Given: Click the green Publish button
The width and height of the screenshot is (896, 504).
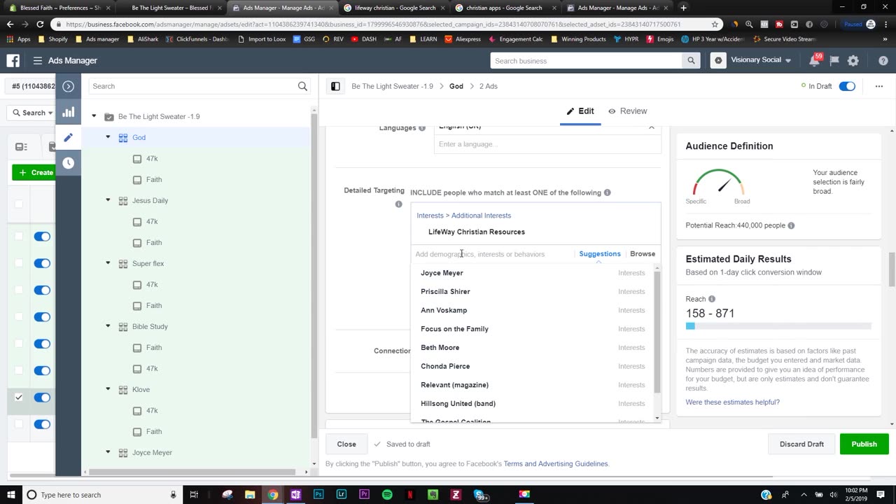Looking at the screenshot, I should [864, 444].
